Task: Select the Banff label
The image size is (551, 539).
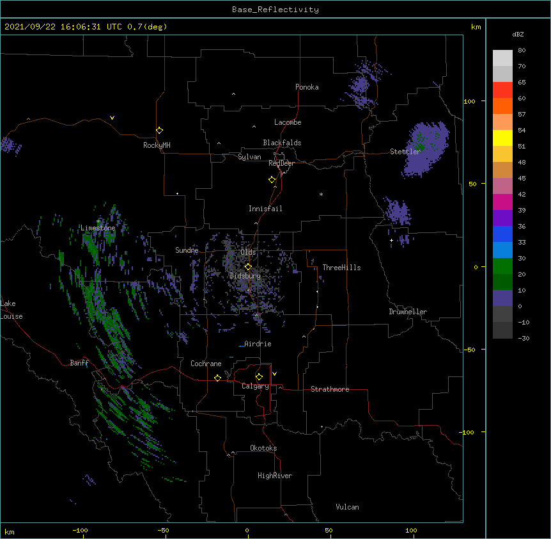Action: pos(79,363)
